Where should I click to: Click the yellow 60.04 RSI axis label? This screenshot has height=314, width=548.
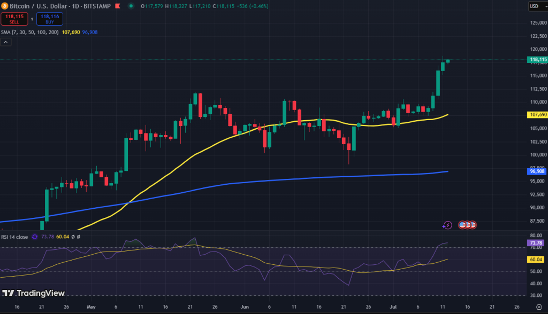tap(535, 260)
